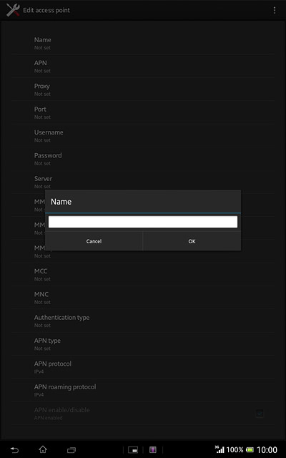The height and width of the screenshot is (458, 286).
Task: Open the Port setting row
Action: point(143,112)
